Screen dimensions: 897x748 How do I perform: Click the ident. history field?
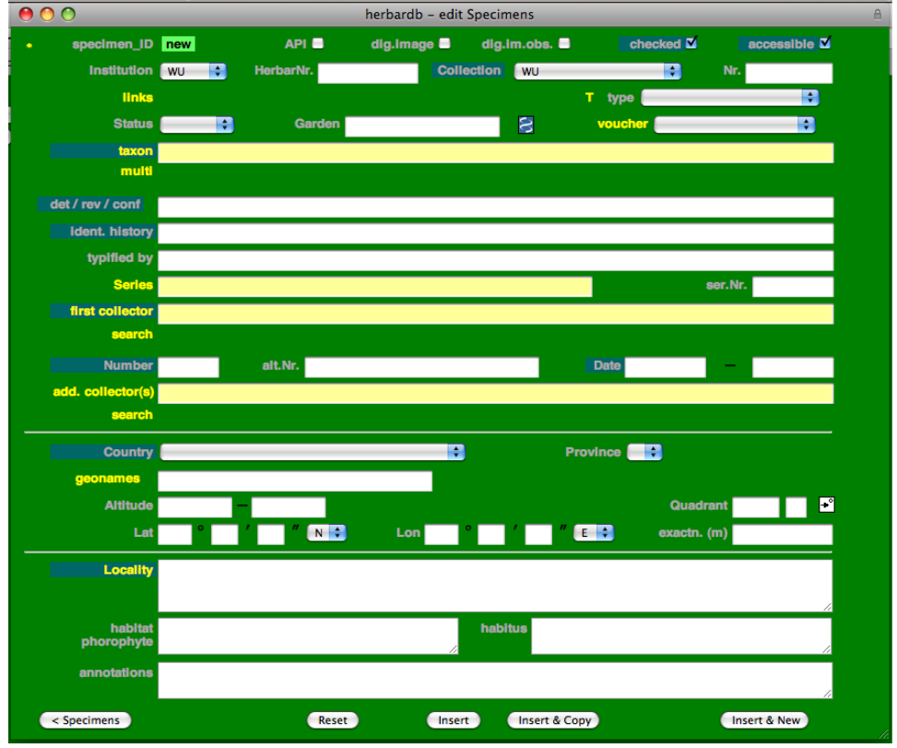[x=495, y=233]
